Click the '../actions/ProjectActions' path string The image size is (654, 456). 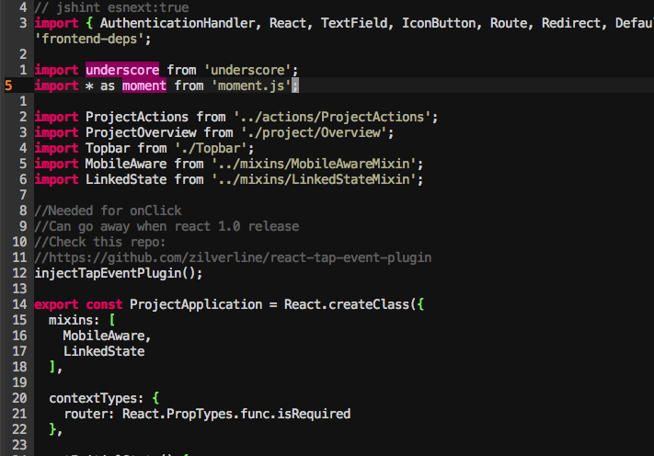pos(332,117)
